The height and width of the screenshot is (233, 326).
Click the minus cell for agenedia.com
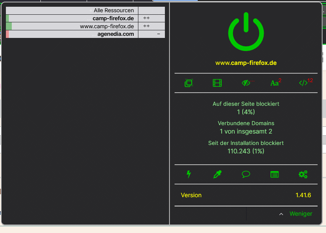pos(151,34)
